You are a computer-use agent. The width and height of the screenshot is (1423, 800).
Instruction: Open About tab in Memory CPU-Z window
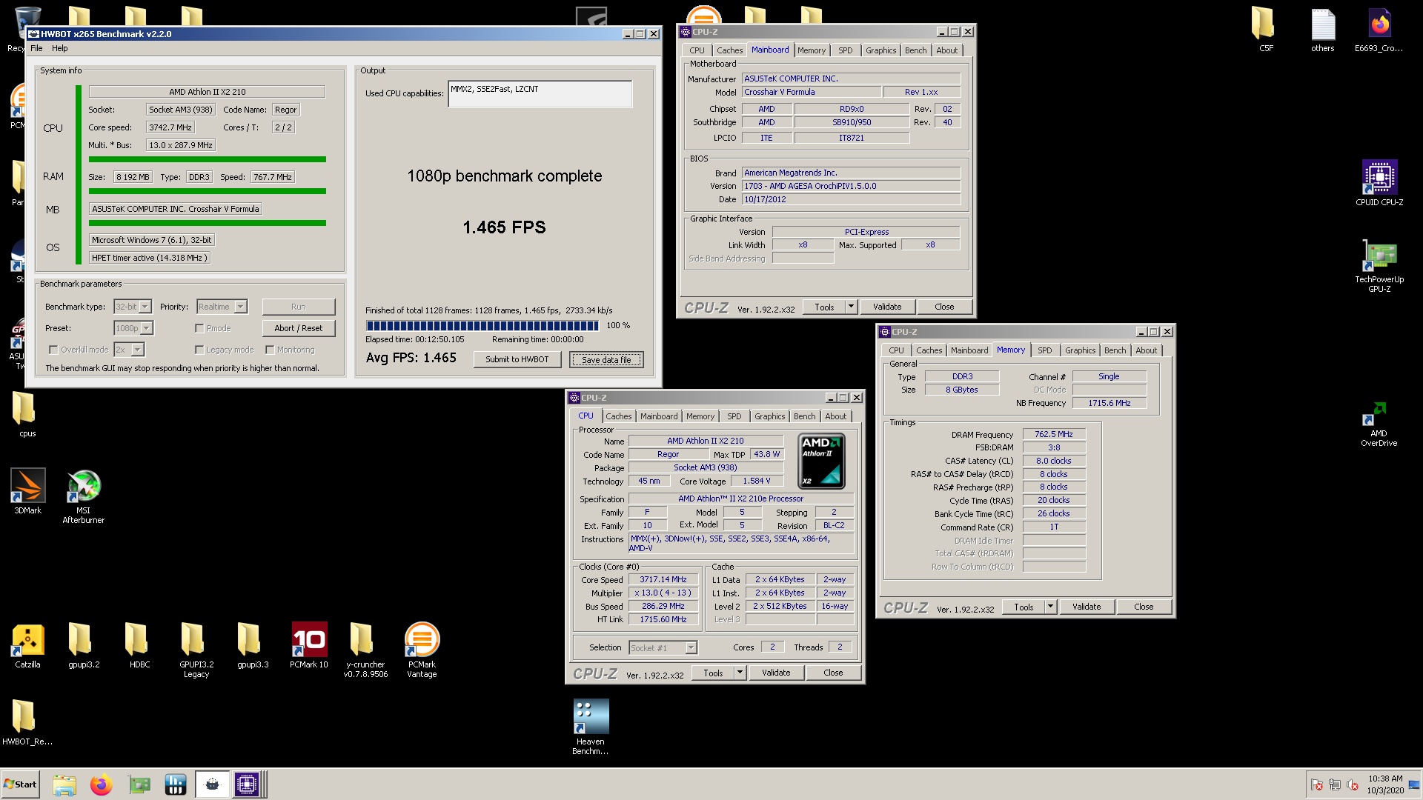(1146, 350)
